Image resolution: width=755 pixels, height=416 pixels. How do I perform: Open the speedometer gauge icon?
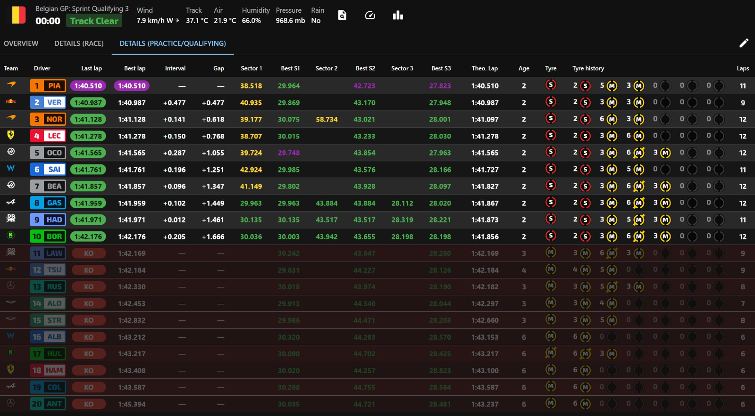pyautogui.click(x=370, y=16)
